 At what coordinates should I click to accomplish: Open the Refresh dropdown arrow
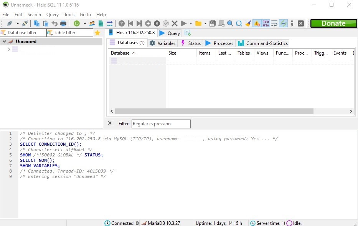click(85, 23)
